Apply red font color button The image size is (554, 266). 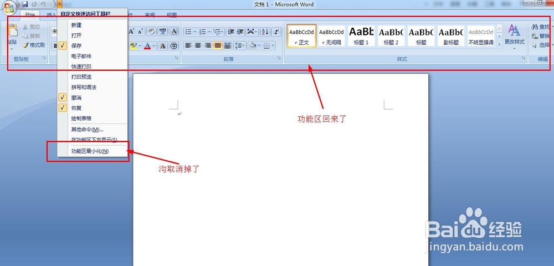click(x=147, y=46)
